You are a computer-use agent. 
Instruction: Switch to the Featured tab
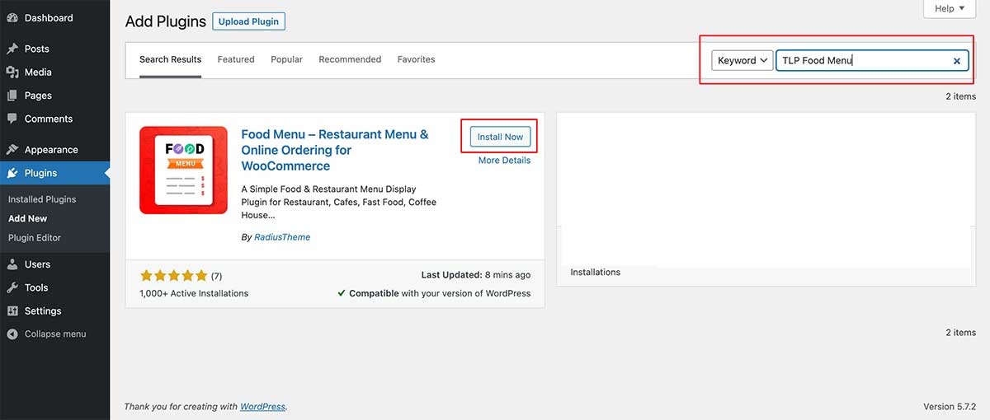(x=236, y=59)
